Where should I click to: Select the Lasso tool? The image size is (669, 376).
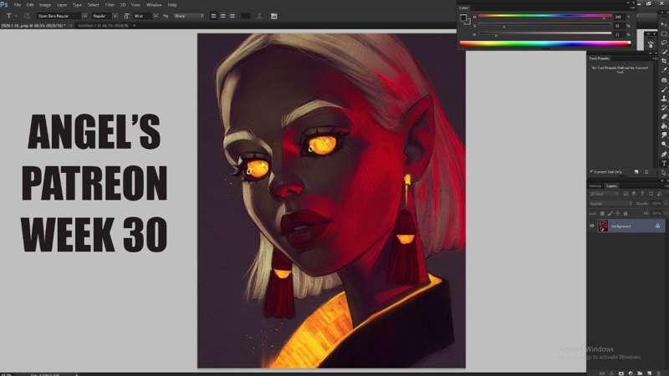click(664, 43)
